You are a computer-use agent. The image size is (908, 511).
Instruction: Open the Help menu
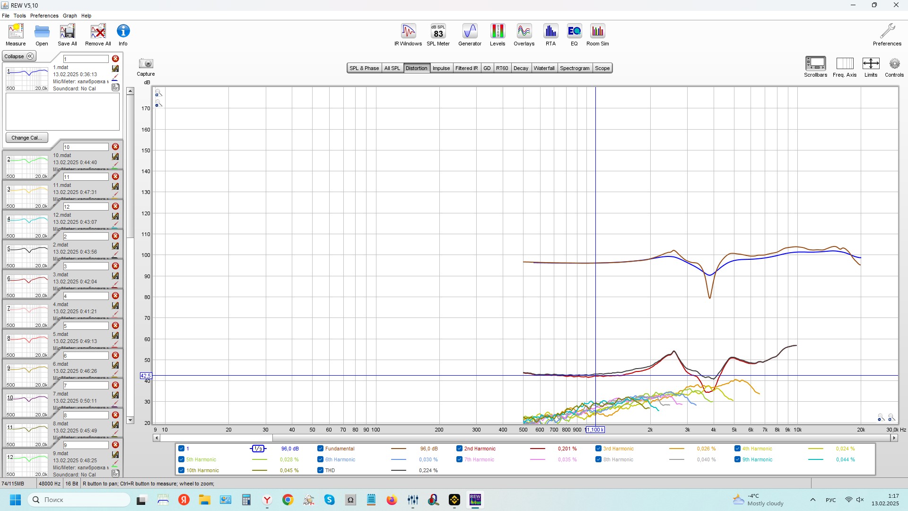point(86,16)
